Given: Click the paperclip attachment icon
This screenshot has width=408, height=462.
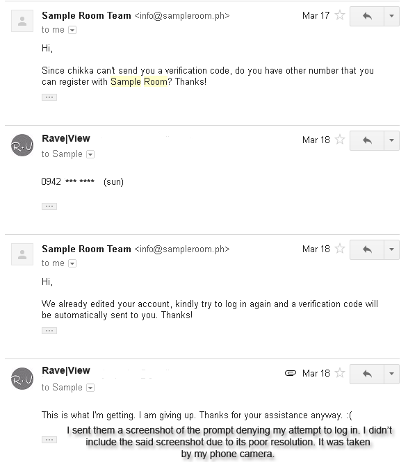Looking at the screenshot, I should [x=291, y=373].
